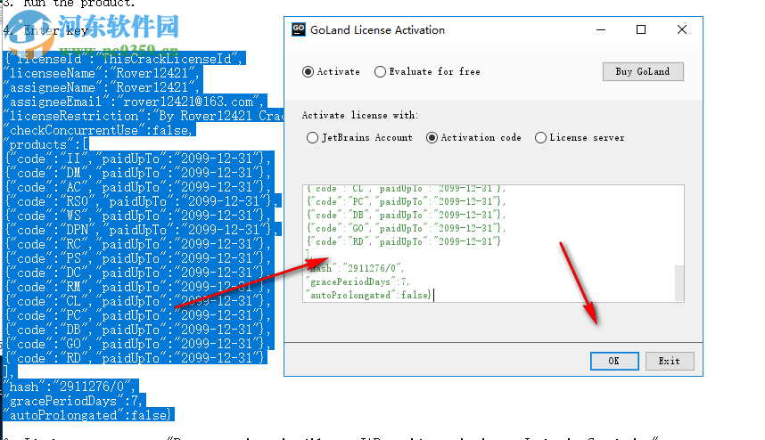Click the Buy GoLand button

coord(643,71)
